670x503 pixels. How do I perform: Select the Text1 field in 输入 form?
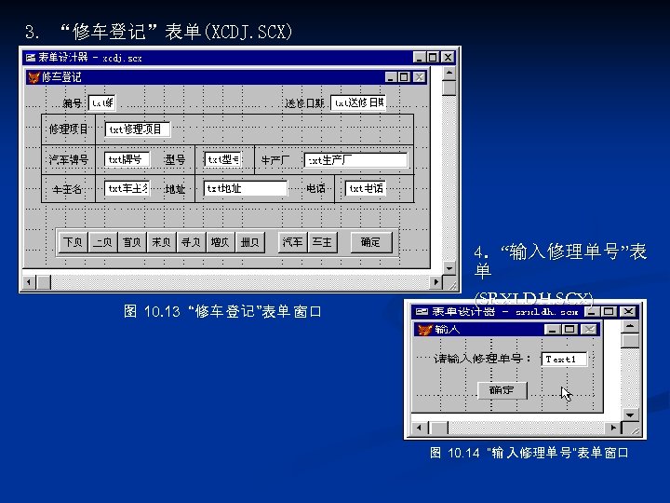coord(564,360)
